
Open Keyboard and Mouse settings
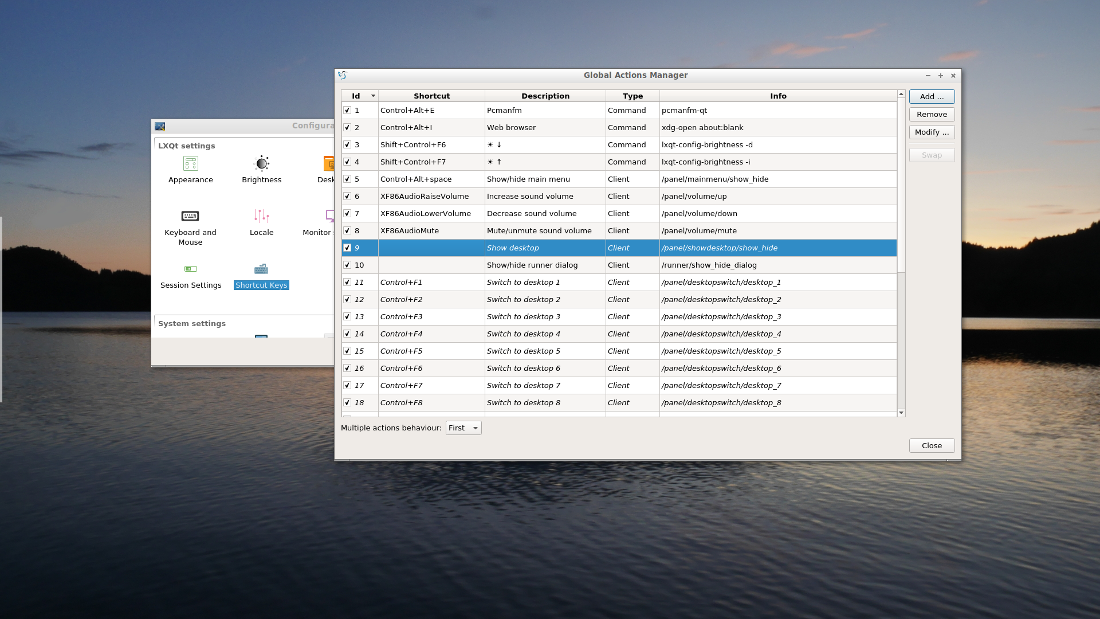click(190, 224)
